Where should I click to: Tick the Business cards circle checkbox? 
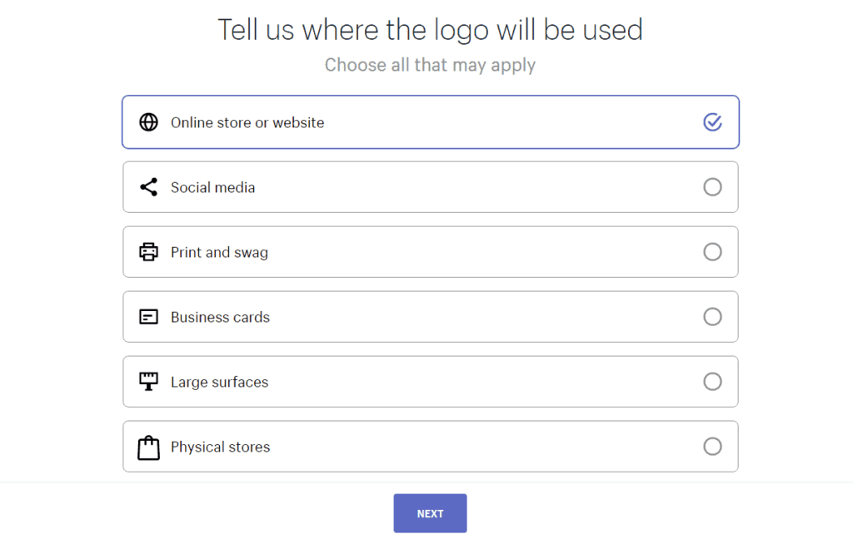tap(713, 317)
